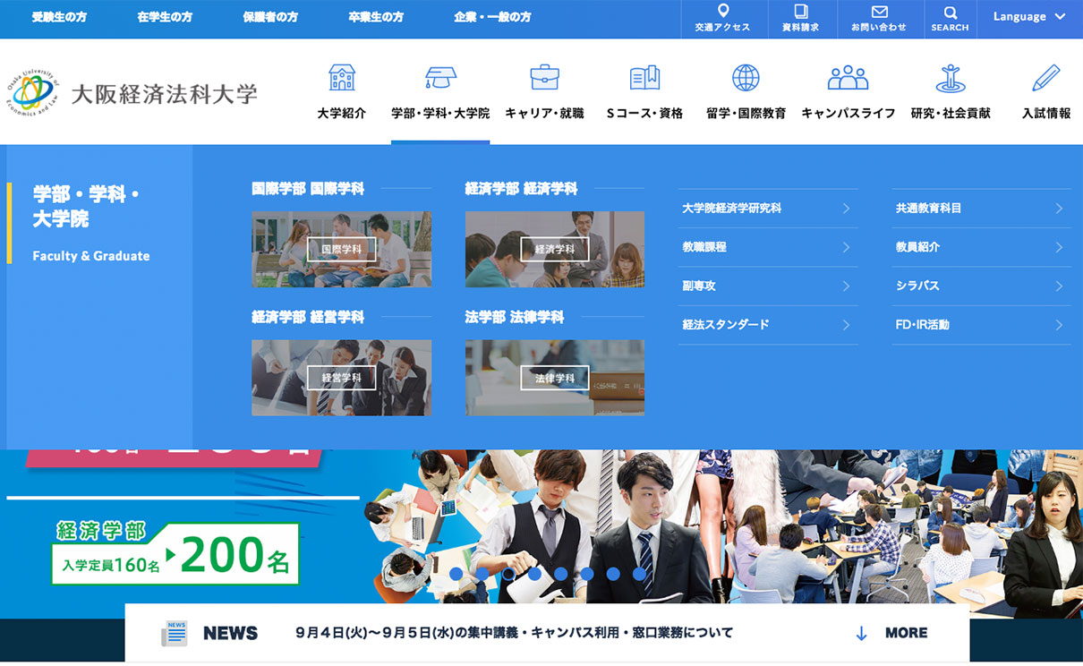Click the キャンパスライフ people icon
The width and height of the screenshot is (1083, 666).
(848, 78)
